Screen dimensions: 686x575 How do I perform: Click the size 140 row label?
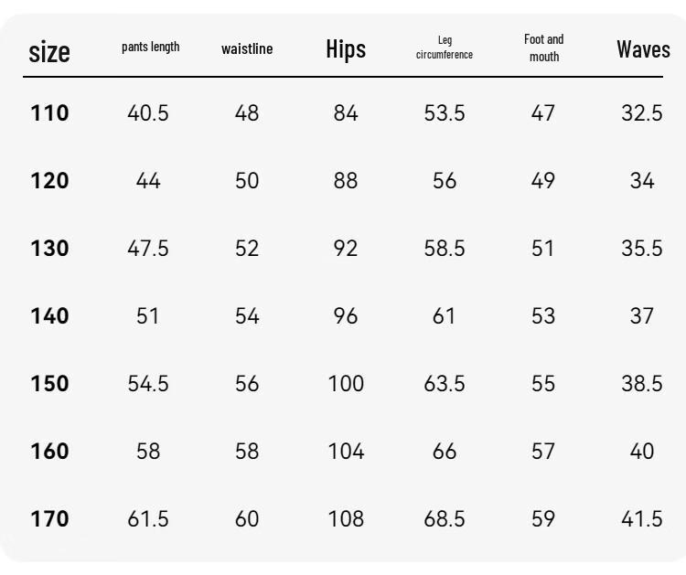[x=49, y=315]
